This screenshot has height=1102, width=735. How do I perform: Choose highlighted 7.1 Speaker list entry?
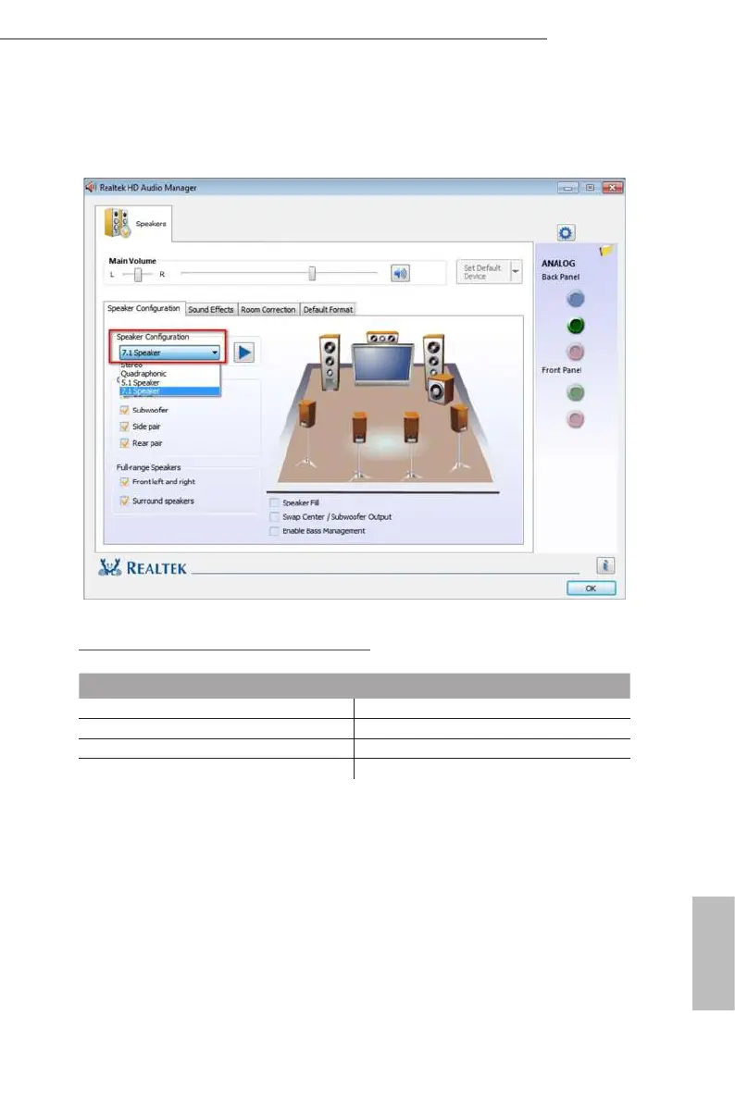tap(169, 390)
